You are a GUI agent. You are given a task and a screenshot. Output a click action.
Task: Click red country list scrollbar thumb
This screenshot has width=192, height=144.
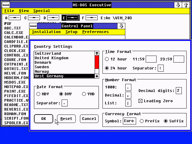97,62
